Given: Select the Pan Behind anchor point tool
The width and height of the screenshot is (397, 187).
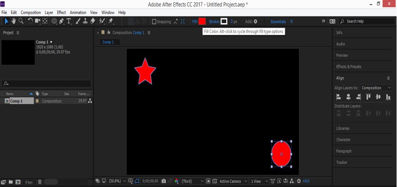Looking at the screenshot, I should point(45,22).
